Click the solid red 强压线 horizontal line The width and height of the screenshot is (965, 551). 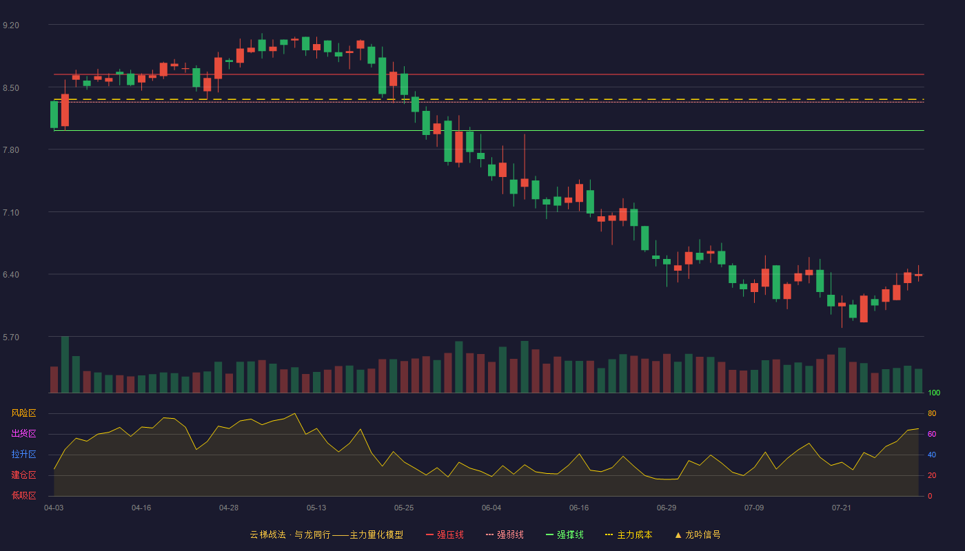point(489,74)
